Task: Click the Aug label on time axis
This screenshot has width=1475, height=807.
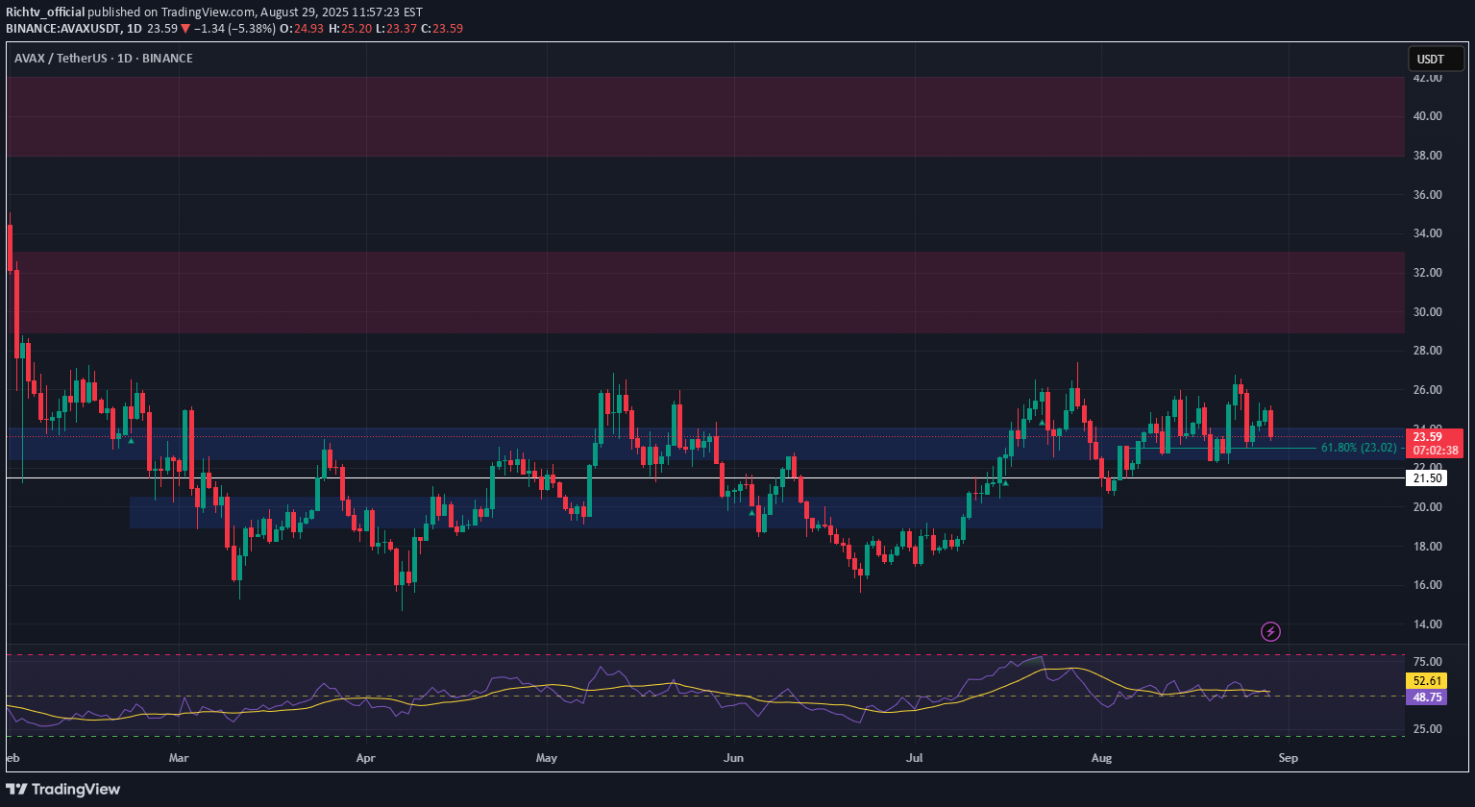Action: pos(1101,758)
